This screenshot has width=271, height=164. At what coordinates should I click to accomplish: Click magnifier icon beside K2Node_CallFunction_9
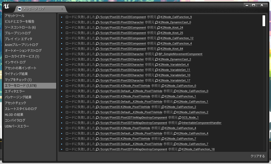tap(159, 17)
